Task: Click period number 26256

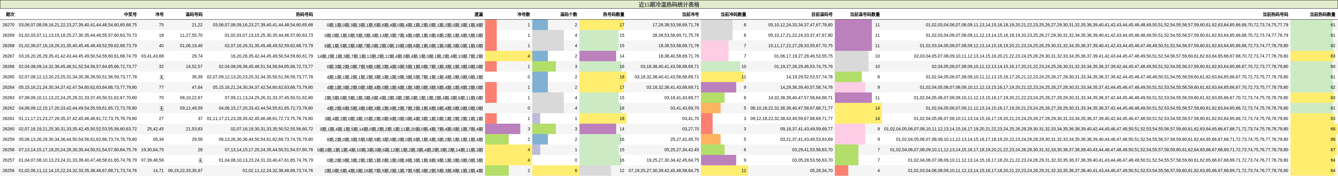Action: click(x=8, y=170)
